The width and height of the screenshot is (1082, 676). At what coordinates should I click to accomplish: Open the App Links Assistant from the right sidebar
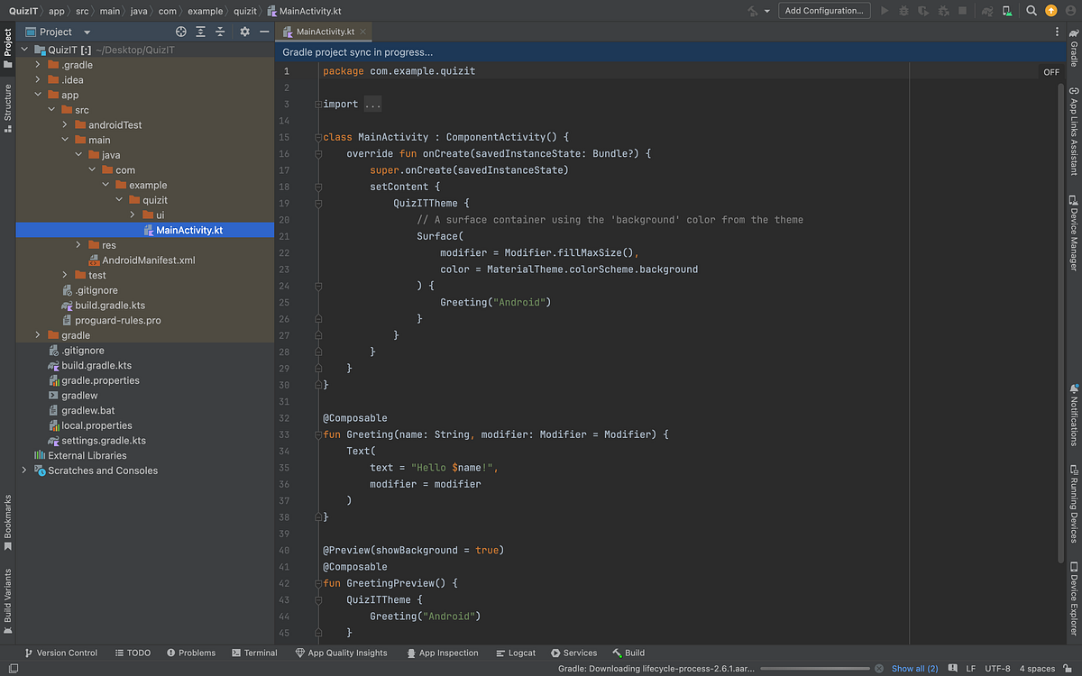pyautogui.click(x=1073, y=126)
